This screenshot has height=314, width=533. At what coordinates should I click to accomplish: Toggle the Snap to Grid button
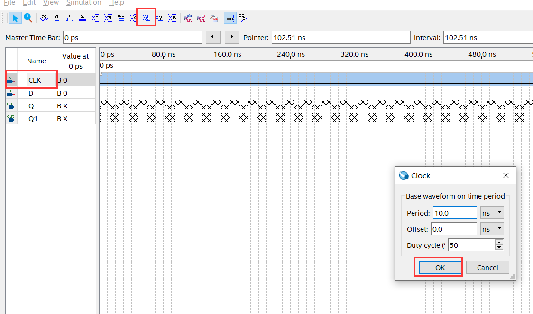230,18
